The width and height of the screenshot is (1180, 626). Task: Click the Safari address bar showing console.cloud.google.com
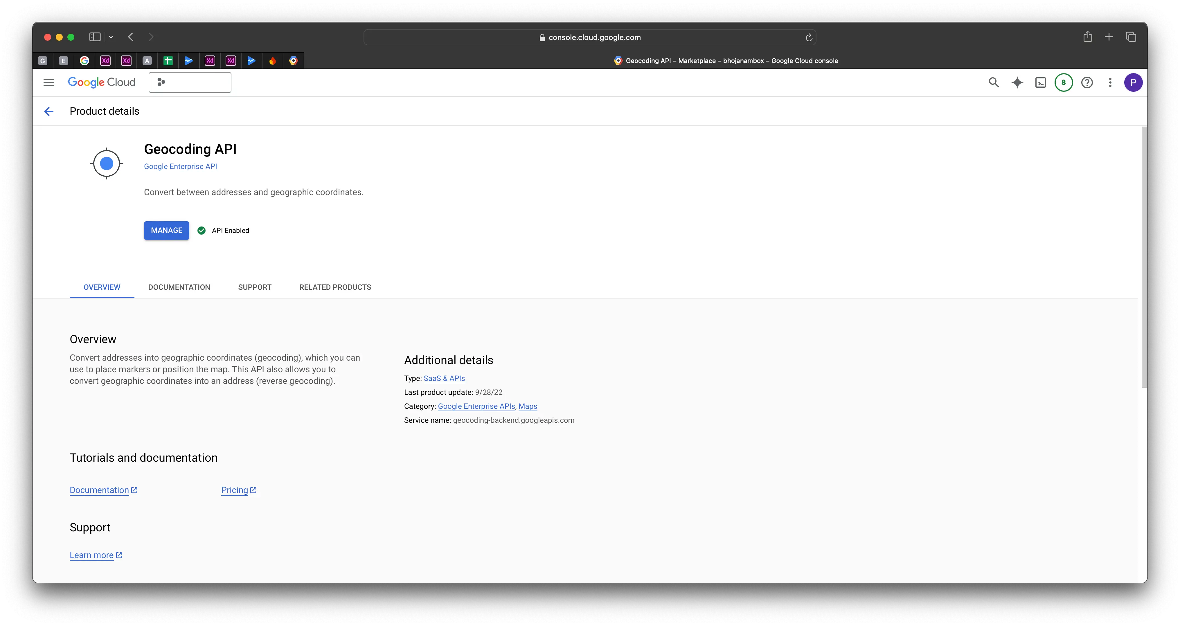589,37
